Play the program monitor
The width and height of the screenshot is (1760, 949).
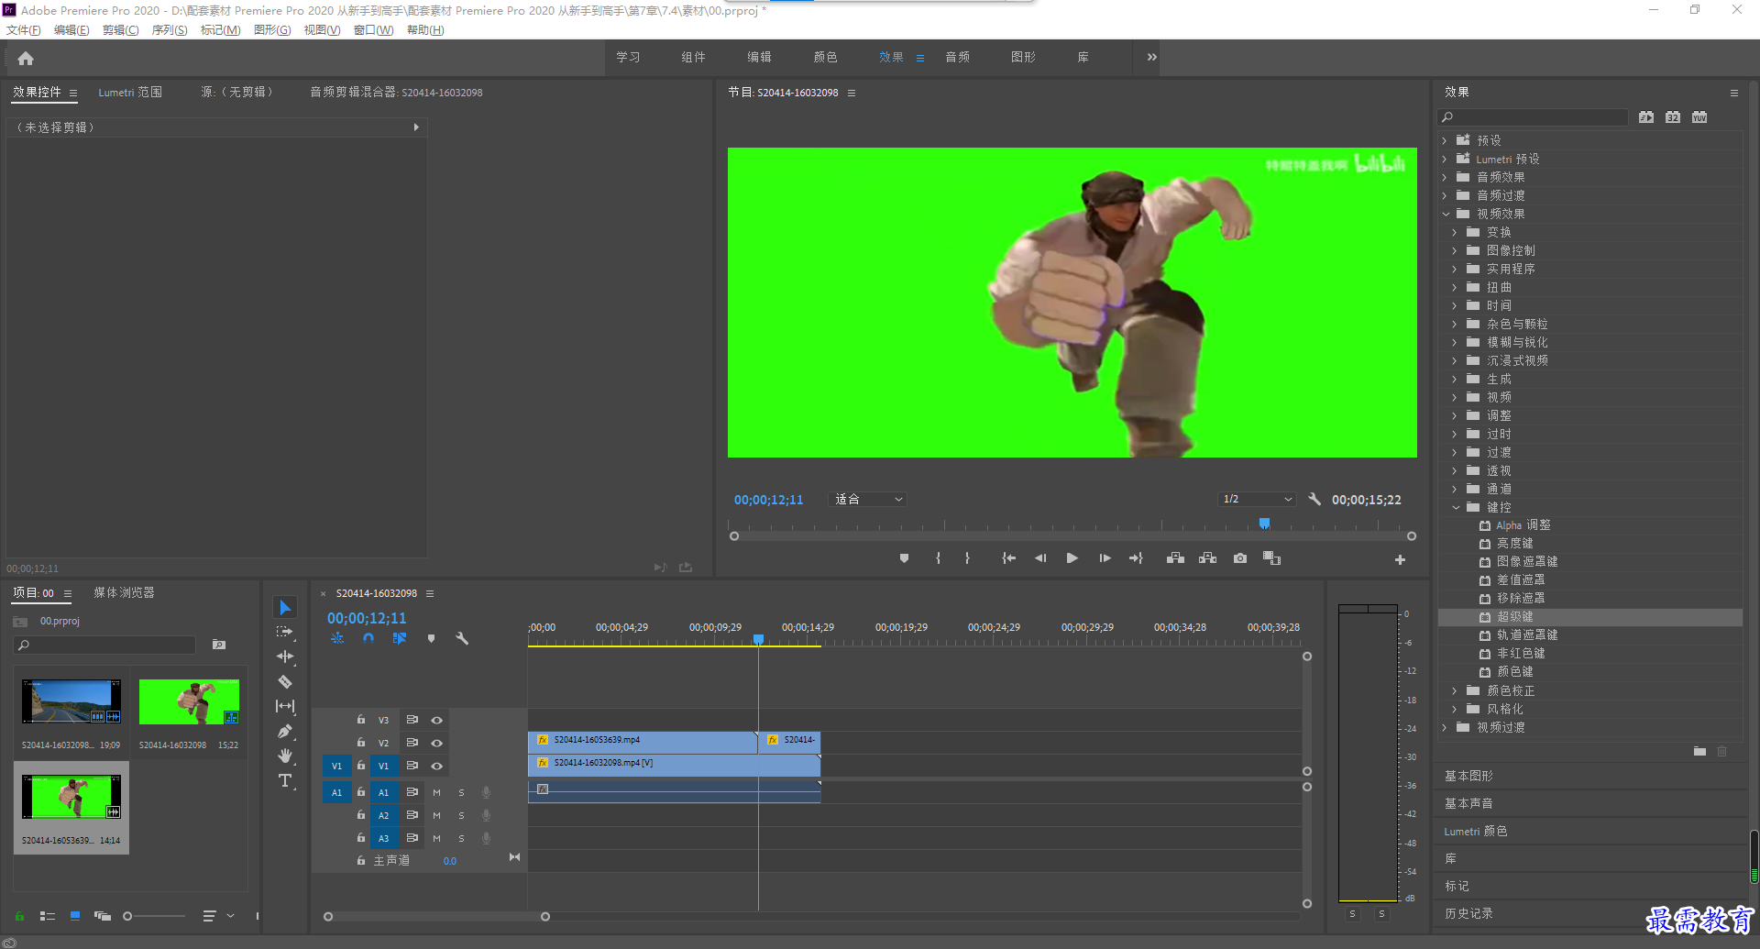tap(1072, 558)
